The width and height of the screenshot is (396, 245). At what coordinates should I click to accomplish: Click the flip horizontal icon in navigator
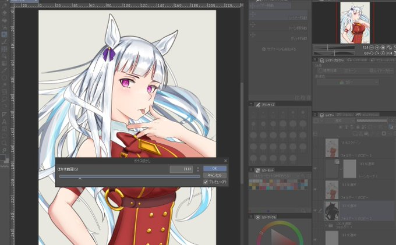pyautogui.click(x=389, y=53)
